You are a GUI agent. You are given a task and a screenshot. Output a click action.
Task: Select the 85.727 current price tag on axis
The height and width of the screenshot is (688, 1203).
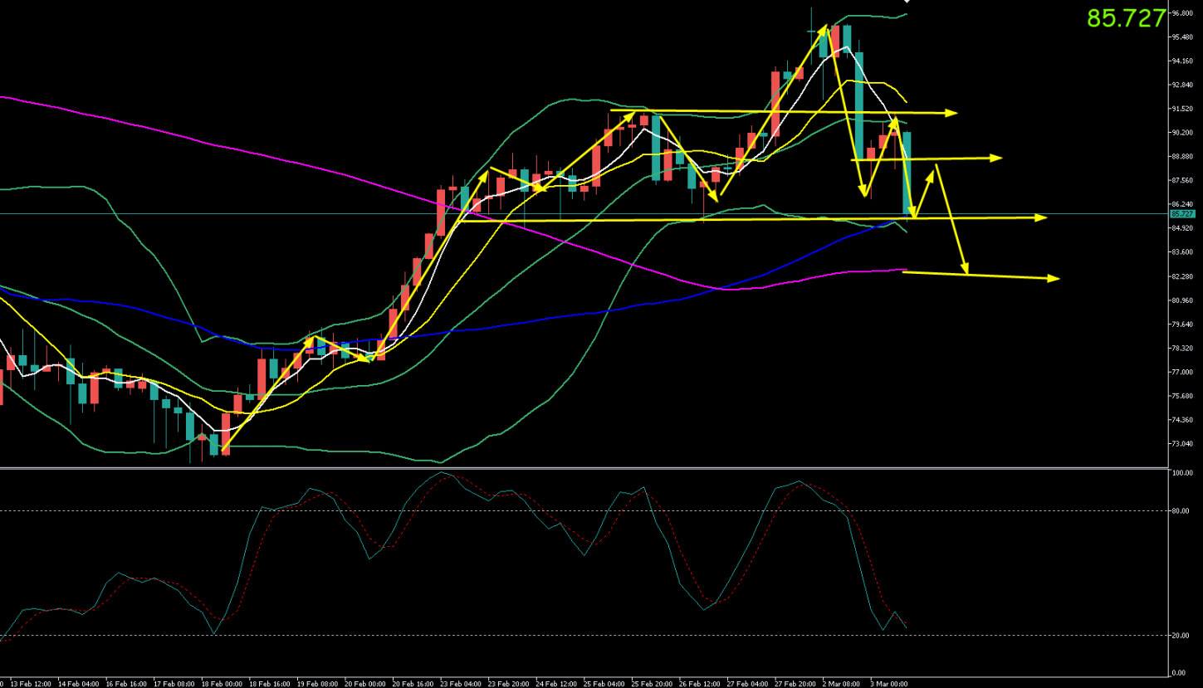(x=1181, y=214)
